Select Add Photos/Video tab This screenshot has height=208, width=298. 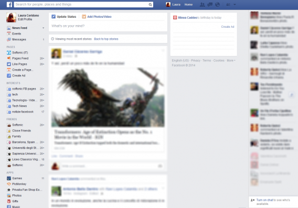point(97,17)
